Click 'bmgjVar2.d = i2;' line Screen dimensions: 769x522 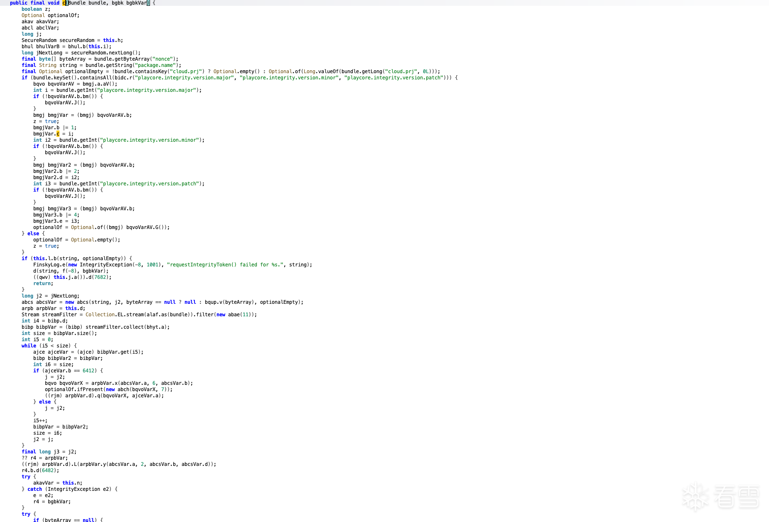(x=56, y=177)
